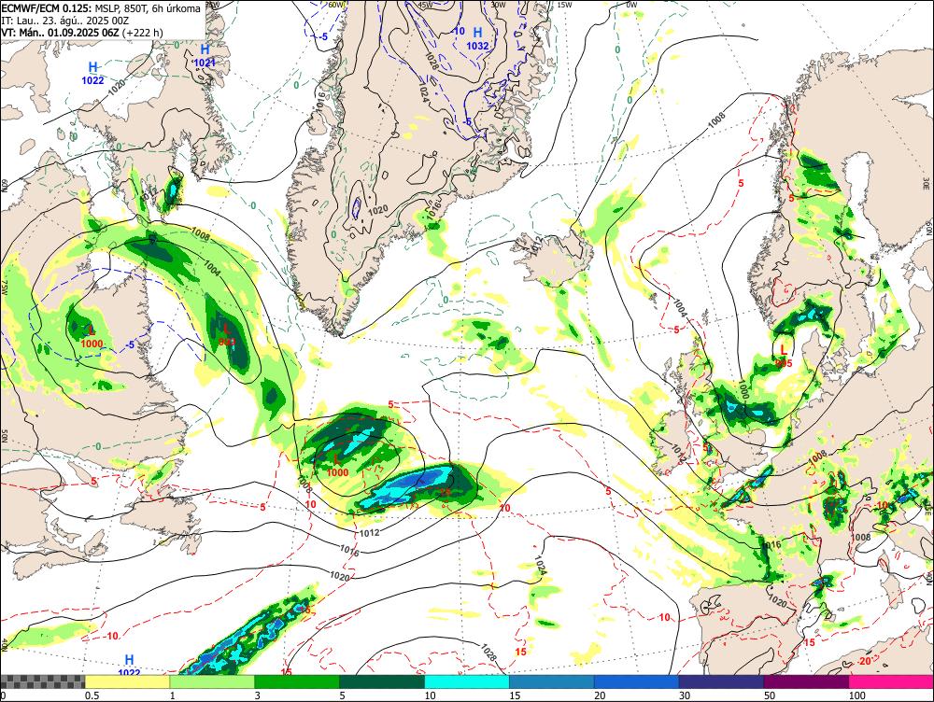This screenshot has width=934, height=702.
Task: Click the L 993 low pressure marker
Action: (x=227, y=334)
